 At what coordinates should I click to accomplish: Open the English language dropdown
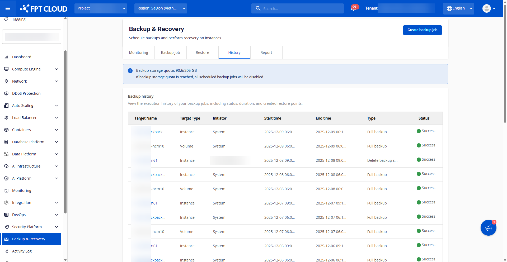pos(458,8)
